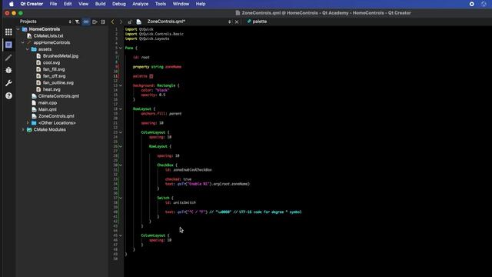Switch to Edit mode in the sidebar

click(x=8, y=45)
